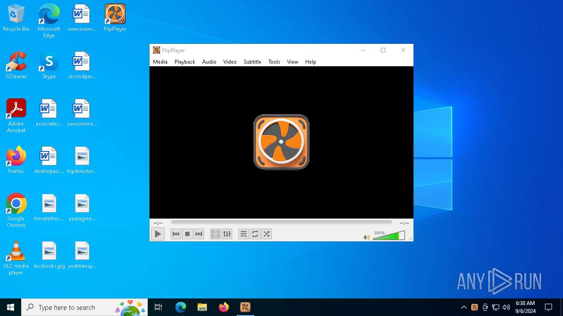The height and width of the screenshot is (316, 563).
Task: Mute audio via speaker icon
Action: tap(366, 237)
